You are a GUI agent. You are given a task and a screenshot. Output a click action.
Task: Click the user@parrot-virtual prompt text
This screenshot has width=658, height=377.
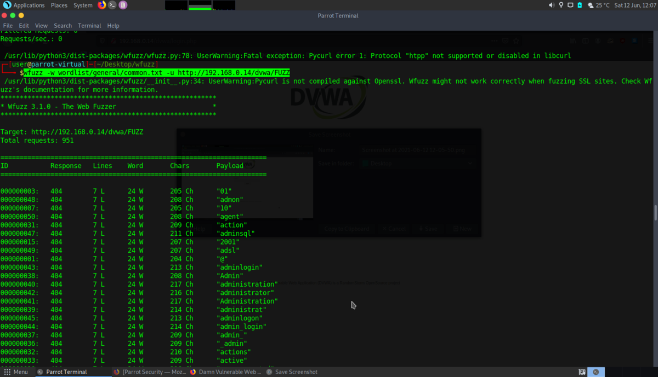click(48, 64)
